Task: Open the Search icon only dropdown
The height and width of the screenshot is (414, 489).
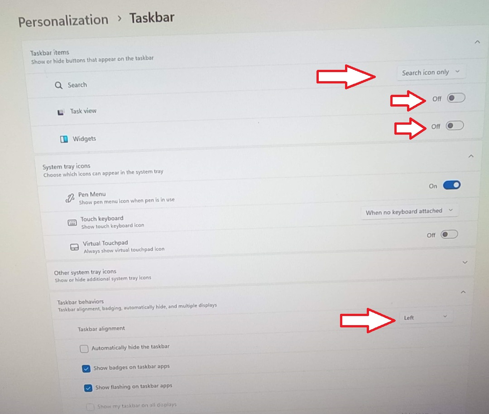Action: pos(431,73)
